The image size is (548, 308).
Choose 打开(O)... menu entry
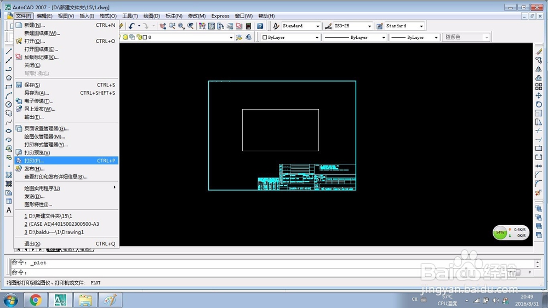[66, 41]
